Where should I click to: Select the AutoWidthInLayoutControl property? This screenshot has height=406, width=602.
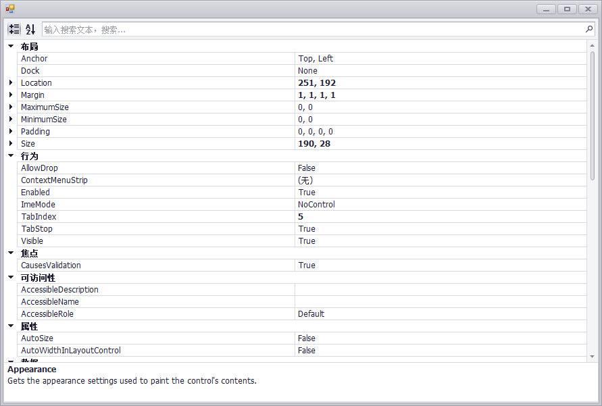[x=156, y=351]
